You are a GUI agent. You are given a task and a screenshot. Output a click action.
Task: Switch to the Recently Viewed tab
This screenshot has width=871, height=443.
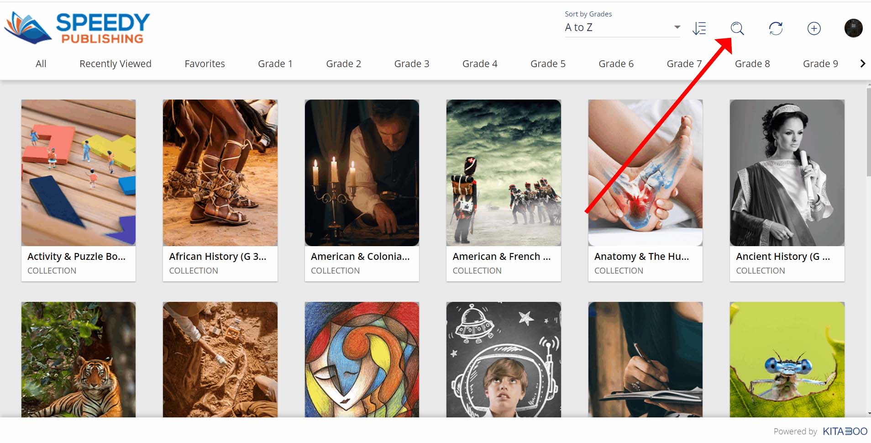coord(115,63)
